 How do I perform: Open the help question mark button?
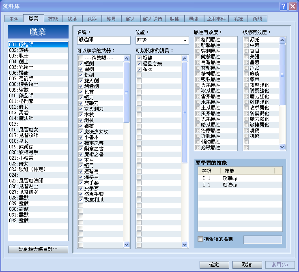click(283, 6)
